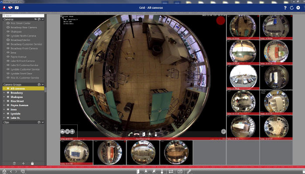This screenshot has height=174, width=305.
Task: Open the alarm bell notifications icon
Action: 4,8
